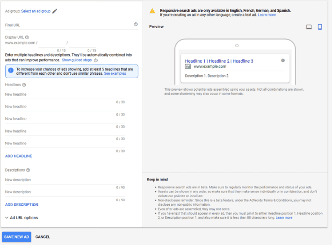Image resolution: width=332 pixels, height=245 pixels.
Task: Click preview text 'Description 1. Description 2.'
Action: point(207,76)
